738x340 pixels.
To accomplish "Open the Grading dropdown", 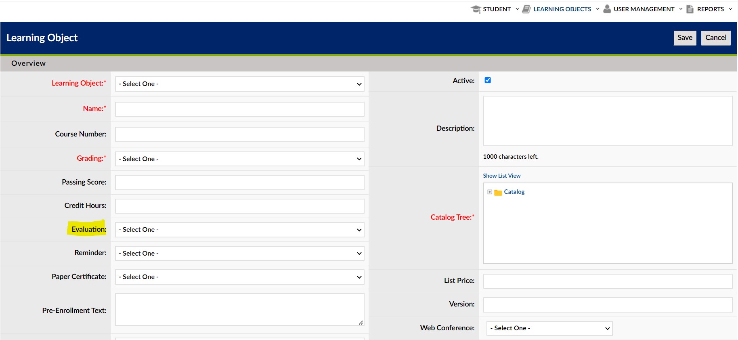I will click(240, 159).
